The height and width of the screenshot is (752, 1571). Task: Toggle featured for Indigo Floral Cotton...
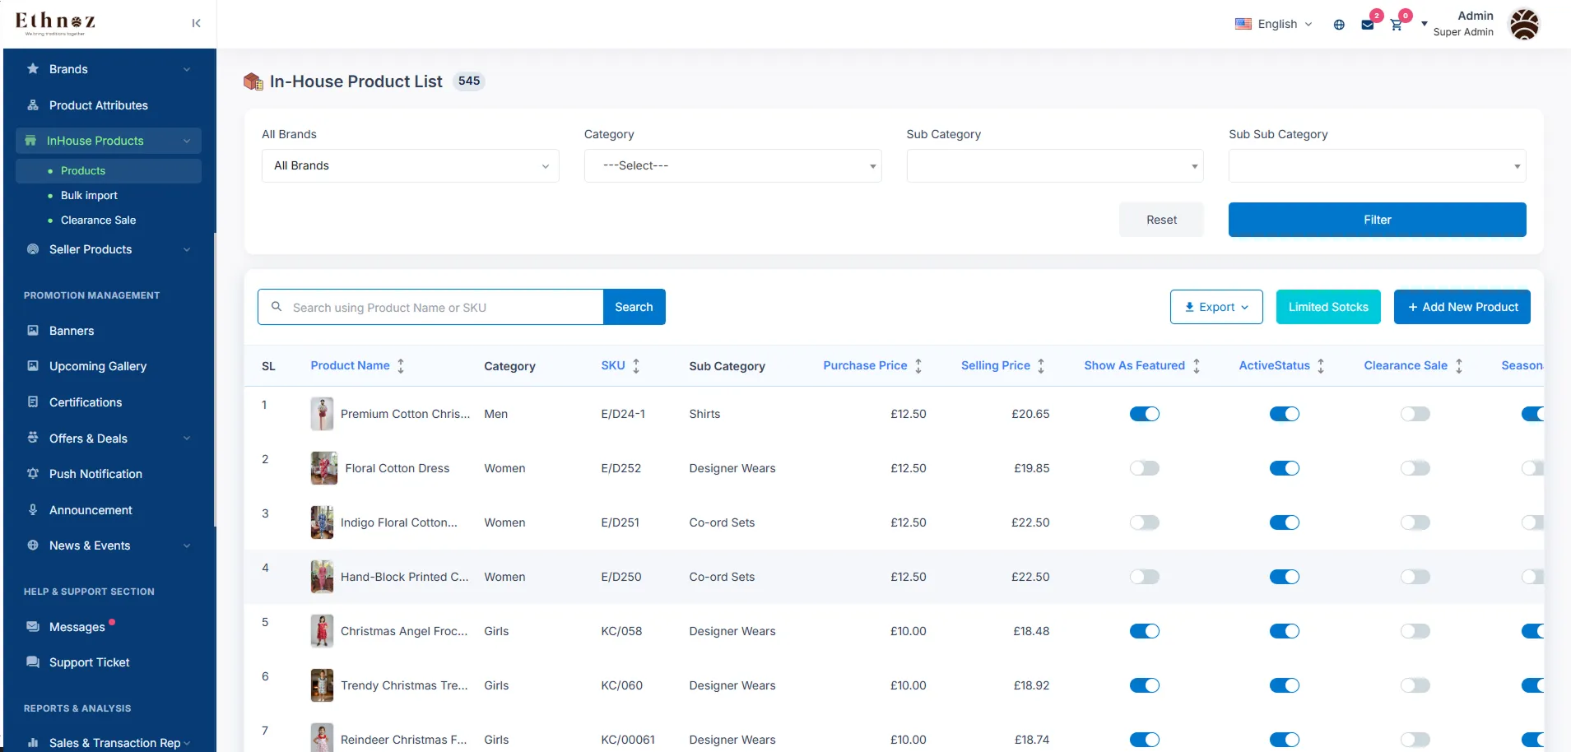(1145, 522)
